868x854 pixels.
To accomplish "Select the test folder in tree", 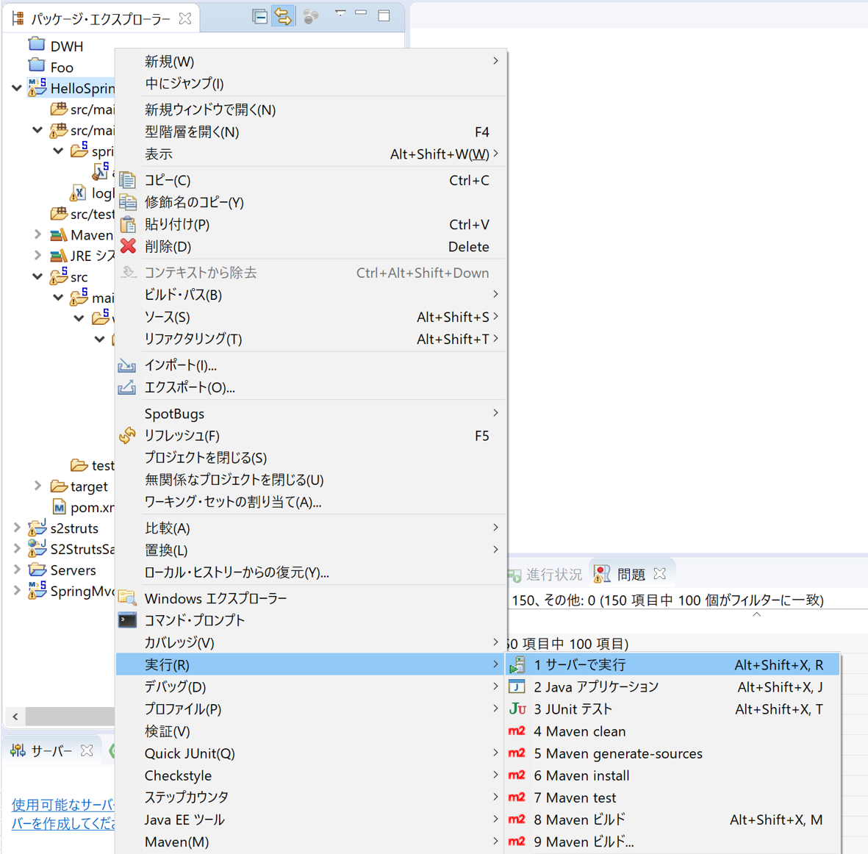I will (93, 465).
